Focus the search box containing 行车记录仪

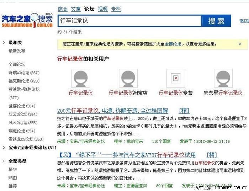pyautogui.click(x=129, y=21)
